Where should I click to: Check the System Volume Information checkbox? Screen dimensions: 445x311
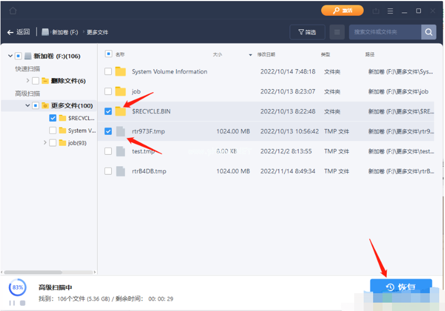point(108,71)
